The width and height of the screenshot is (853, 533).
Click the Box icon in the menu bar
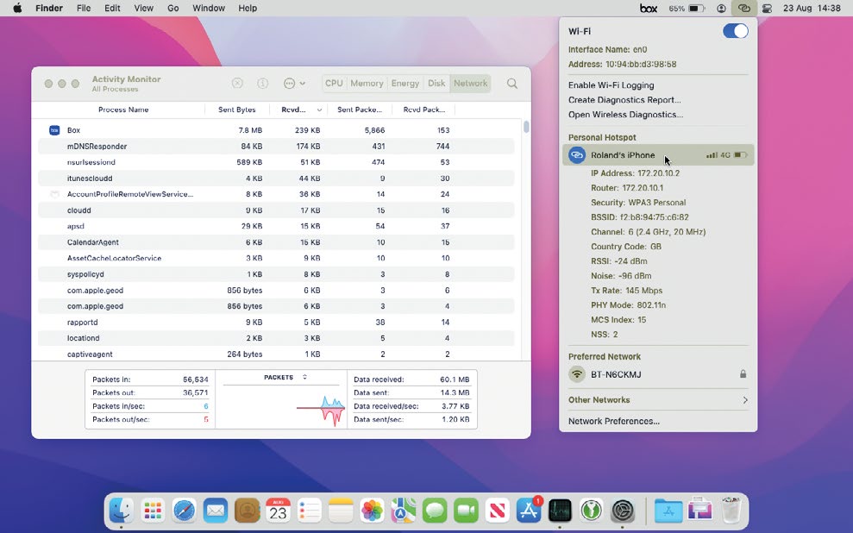[648, 8]
